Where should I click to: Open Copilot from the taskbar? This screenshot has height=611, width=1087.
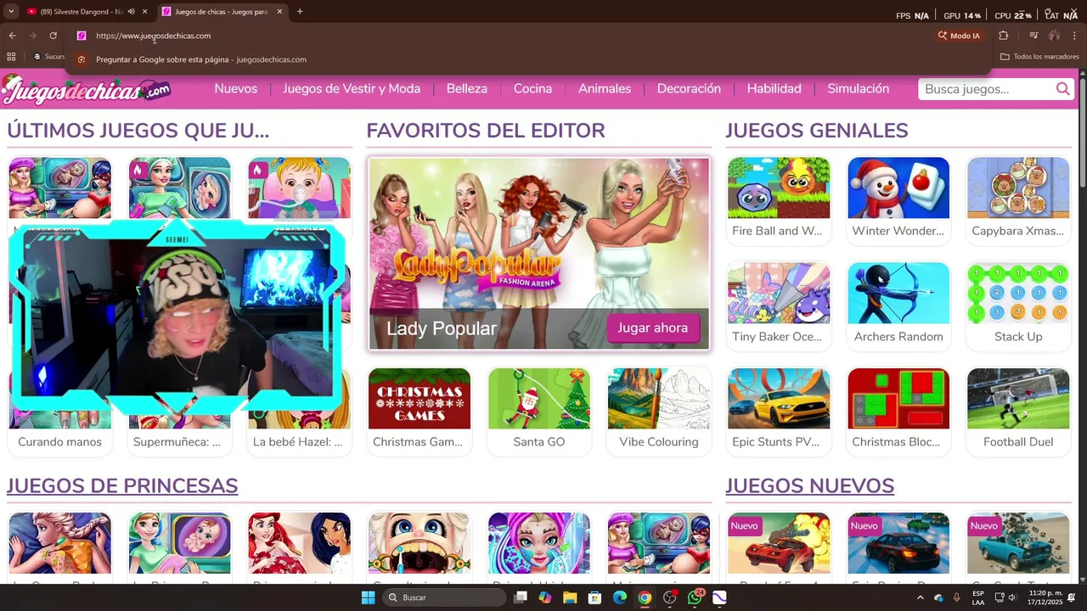(545, 597)
